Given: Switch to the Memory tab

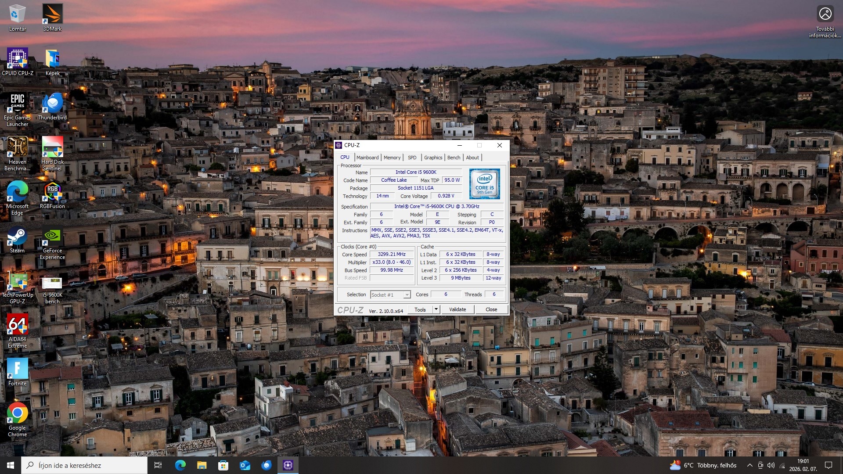Looking at the screenshot, I should (x=392, y=158).
